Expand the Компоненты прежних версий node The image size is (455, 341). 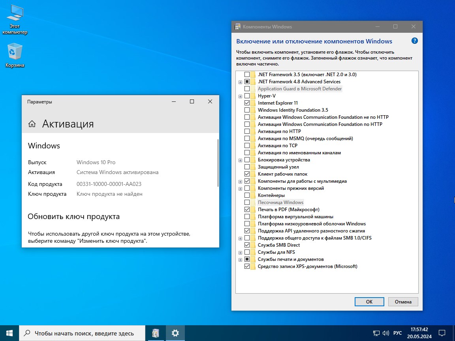(240, 188)
